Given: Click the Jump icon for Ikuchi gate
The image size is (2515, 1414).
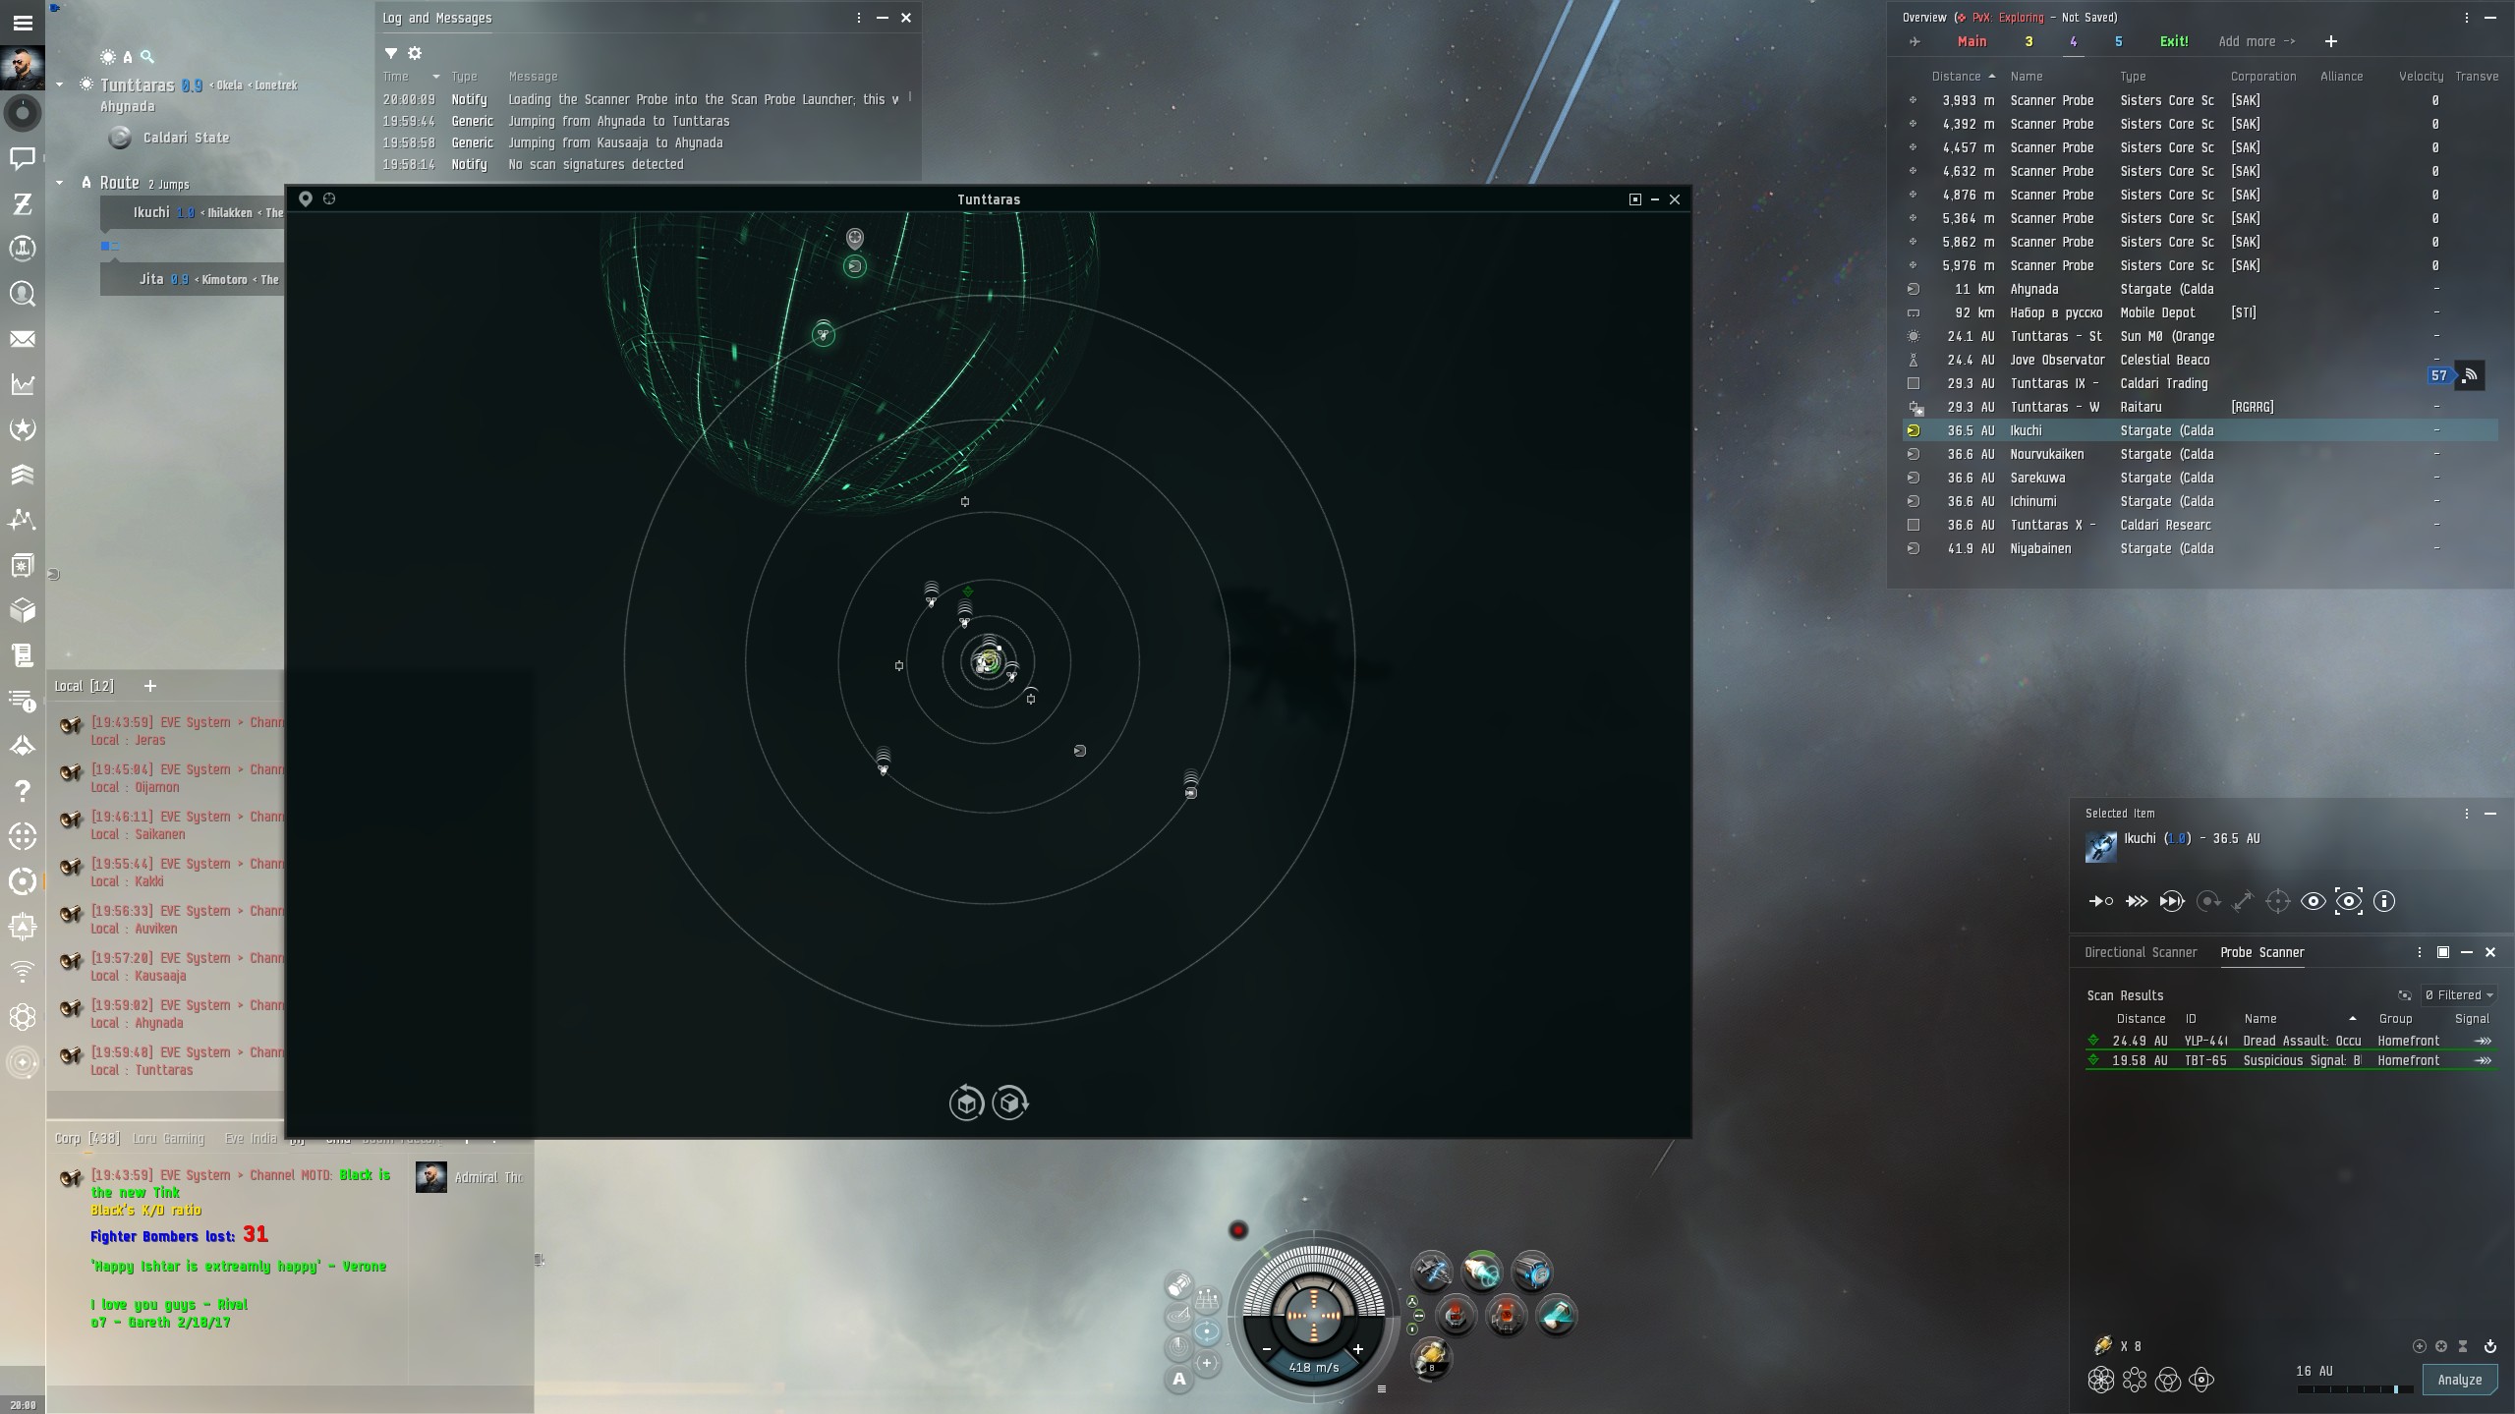Looking at the screenshot, I should 2172,901.
